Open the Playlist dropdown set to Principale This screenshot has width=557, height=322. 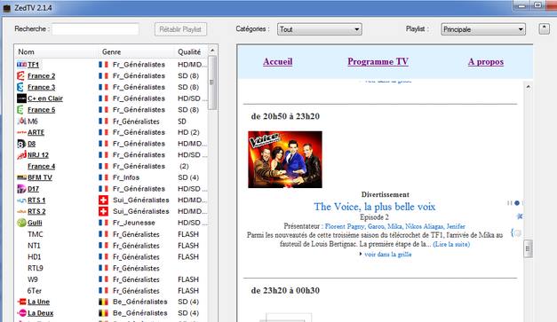(x=483, y=29)
